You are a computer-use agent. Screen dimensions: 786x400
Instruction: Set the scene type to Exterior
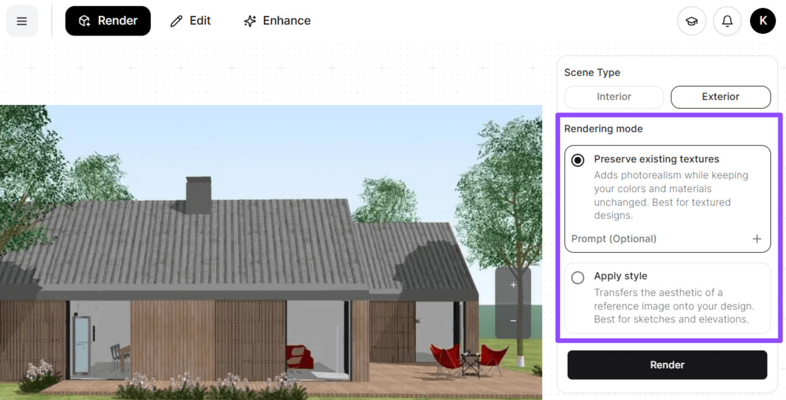[720, 97]
